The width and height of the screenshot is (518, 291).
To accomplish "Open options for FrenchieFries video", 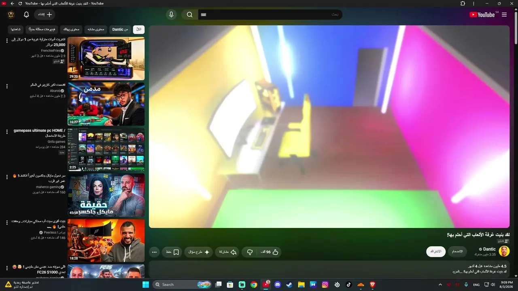I will [6, 41].
